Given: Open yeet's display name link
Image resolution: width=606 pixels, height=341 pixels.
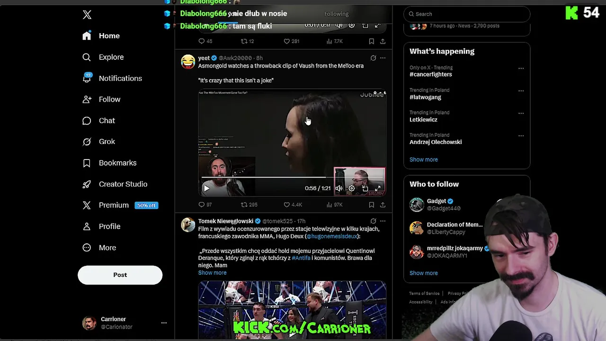Looking at the screenshot, I should [204, 58].
